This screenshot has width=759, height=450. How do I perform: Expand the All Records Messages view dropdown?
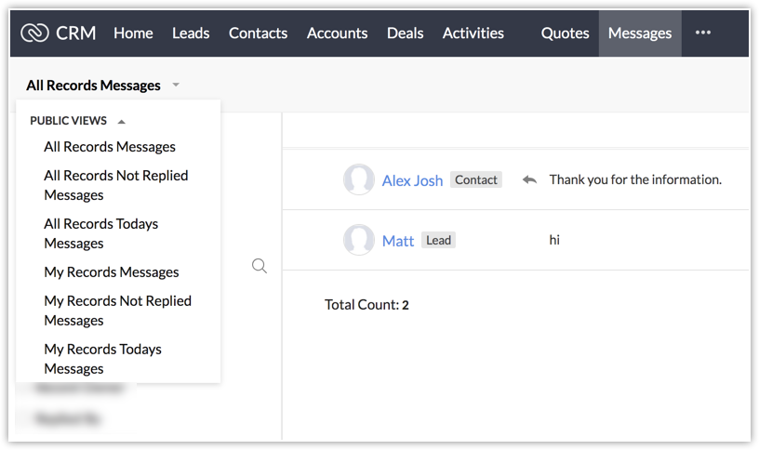(x=176, y=86)
